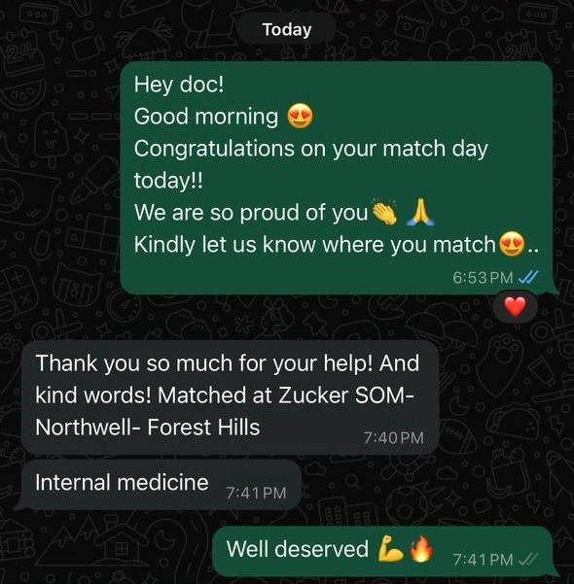The height and width of the screenshot is (584, 574).
Task: Tap the Today date header
Action: tap(287, 30)
